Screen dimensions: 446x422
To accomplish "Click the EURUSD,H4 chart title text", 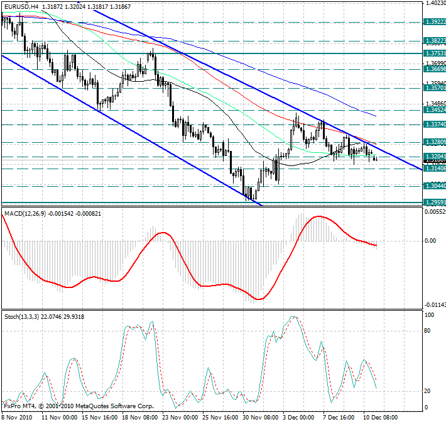I will click(21, 6).
